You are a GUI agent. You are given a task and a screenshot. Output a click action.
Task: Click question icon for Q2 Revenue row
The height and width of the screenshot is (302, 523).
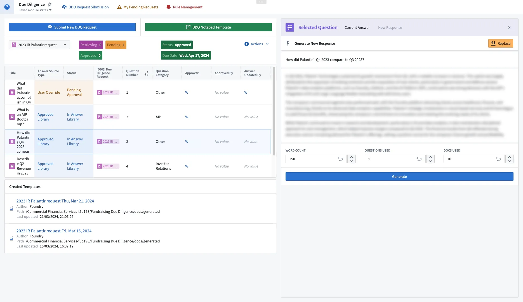pos(12,166)
